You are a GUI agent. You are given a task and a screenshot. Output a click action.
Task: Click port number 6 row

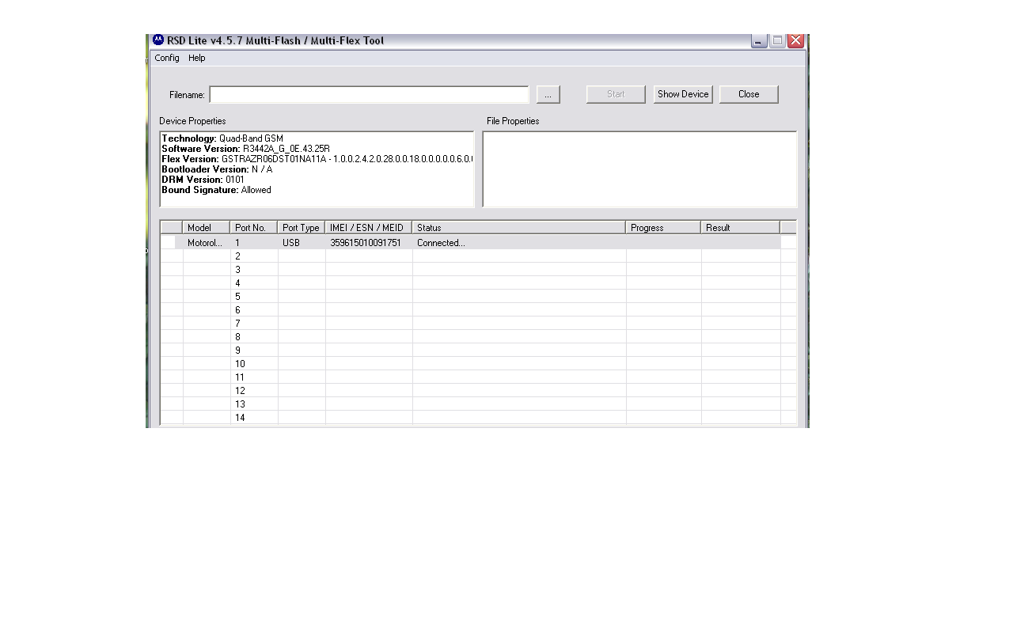[x=478, y=310]
